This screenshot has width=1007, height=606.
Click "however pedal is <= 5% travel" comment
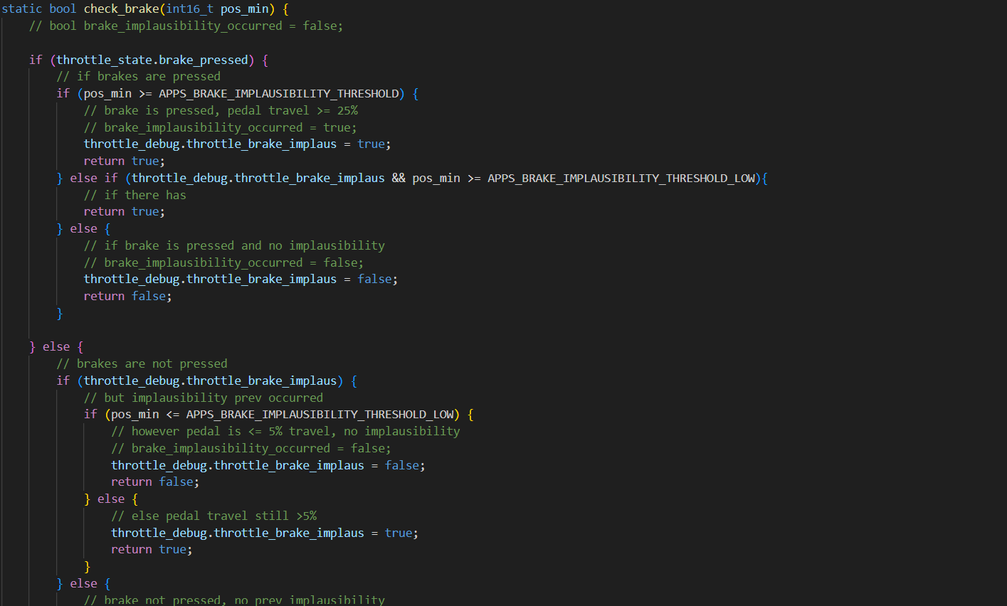point(285,431)
